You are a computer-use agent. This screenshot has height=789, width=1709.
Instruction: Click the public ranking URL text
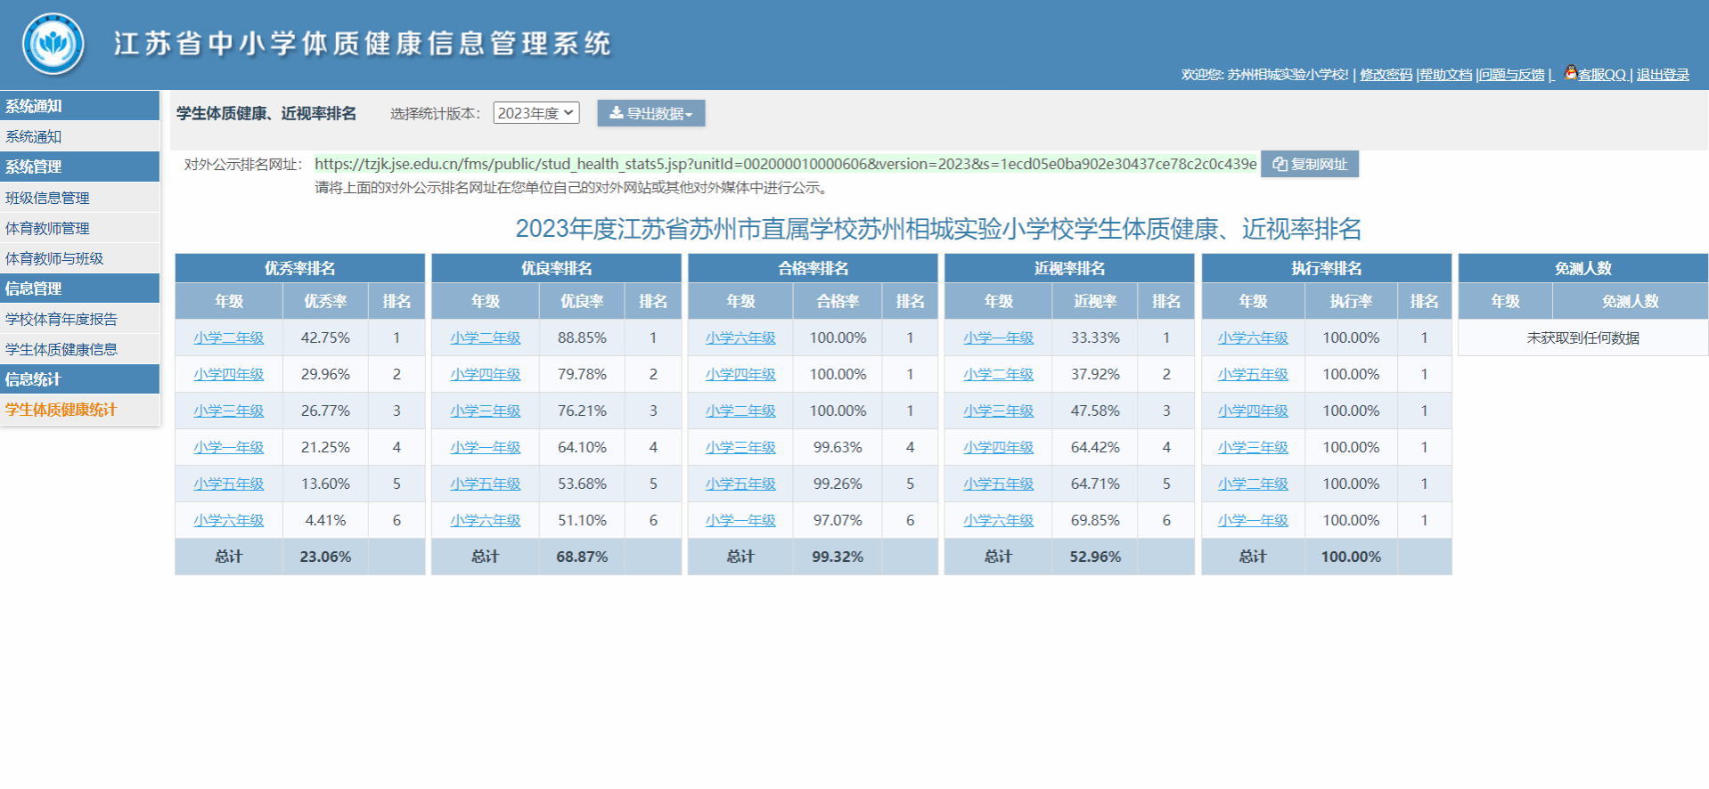785,164
